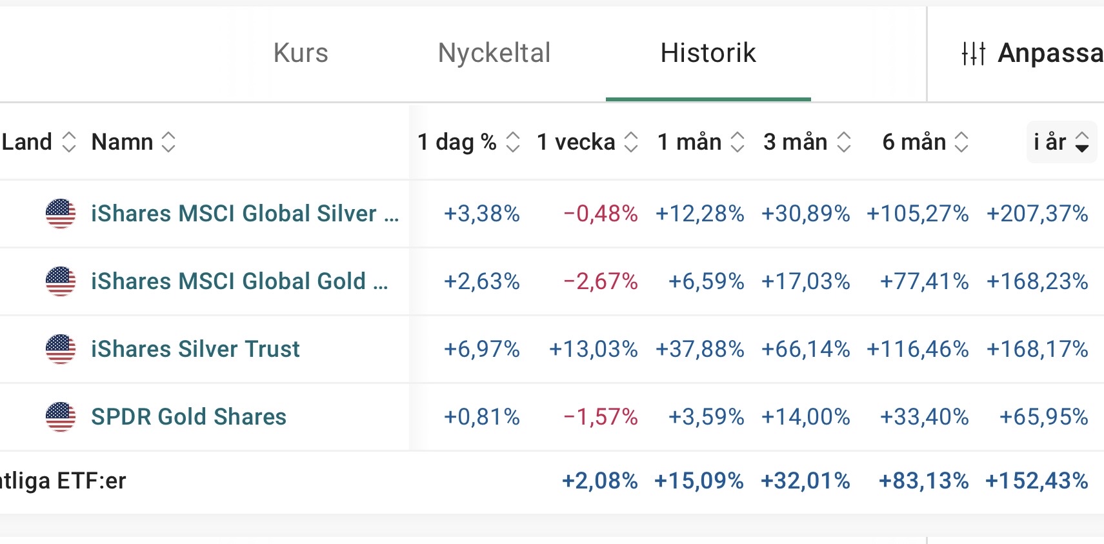Sort table by 1 mån column
This screenshot has height=544, width=1104.
coord(738,142)
